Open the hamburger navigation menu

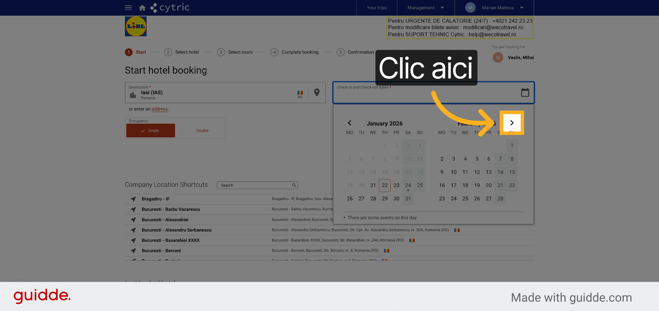click(128, 8)
